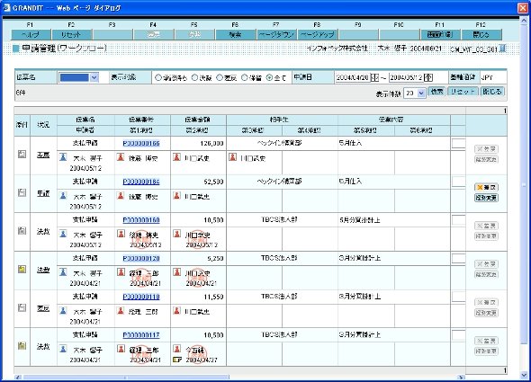
Task: Click the F1 ヘルプ function button
Action: (x=31, y=34)
